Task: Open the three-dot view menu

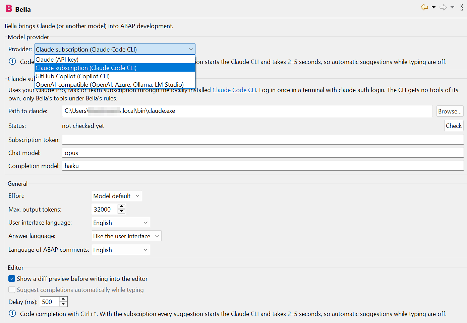Action: (x=462, y=7)
